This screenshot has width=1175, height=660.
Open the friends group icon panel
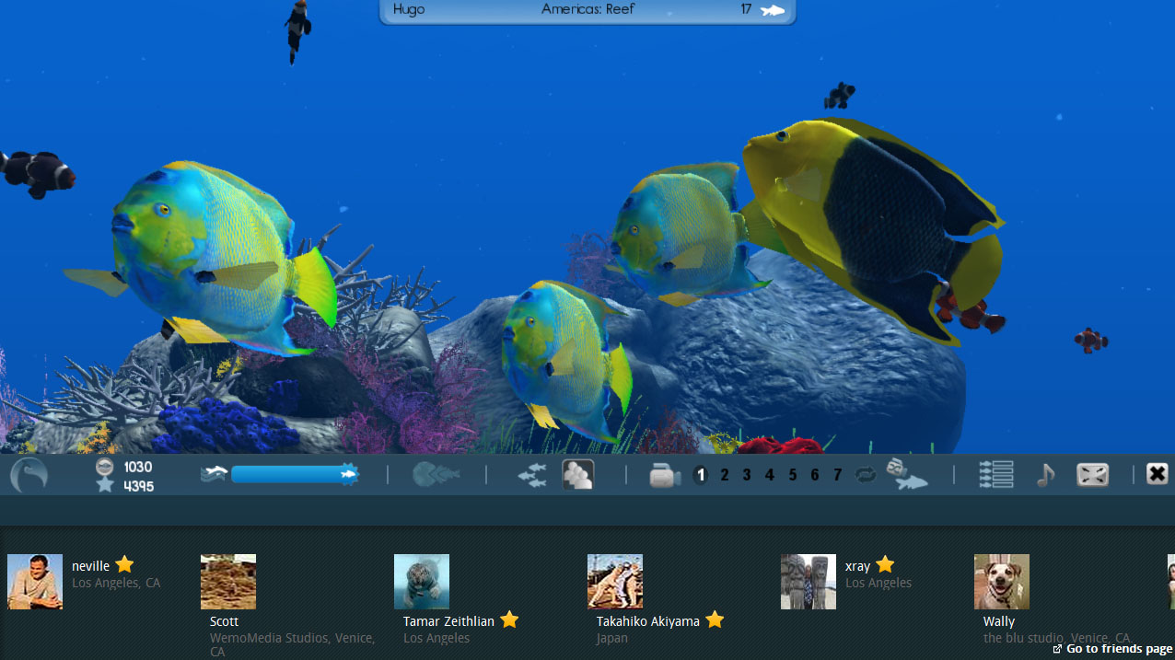[578, 475]
